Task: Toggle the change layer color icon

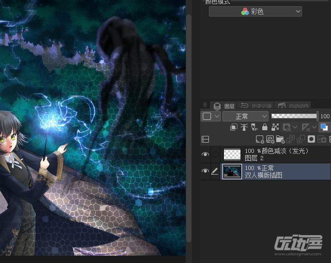Action: pyautogui.click(x=324, y=127)
